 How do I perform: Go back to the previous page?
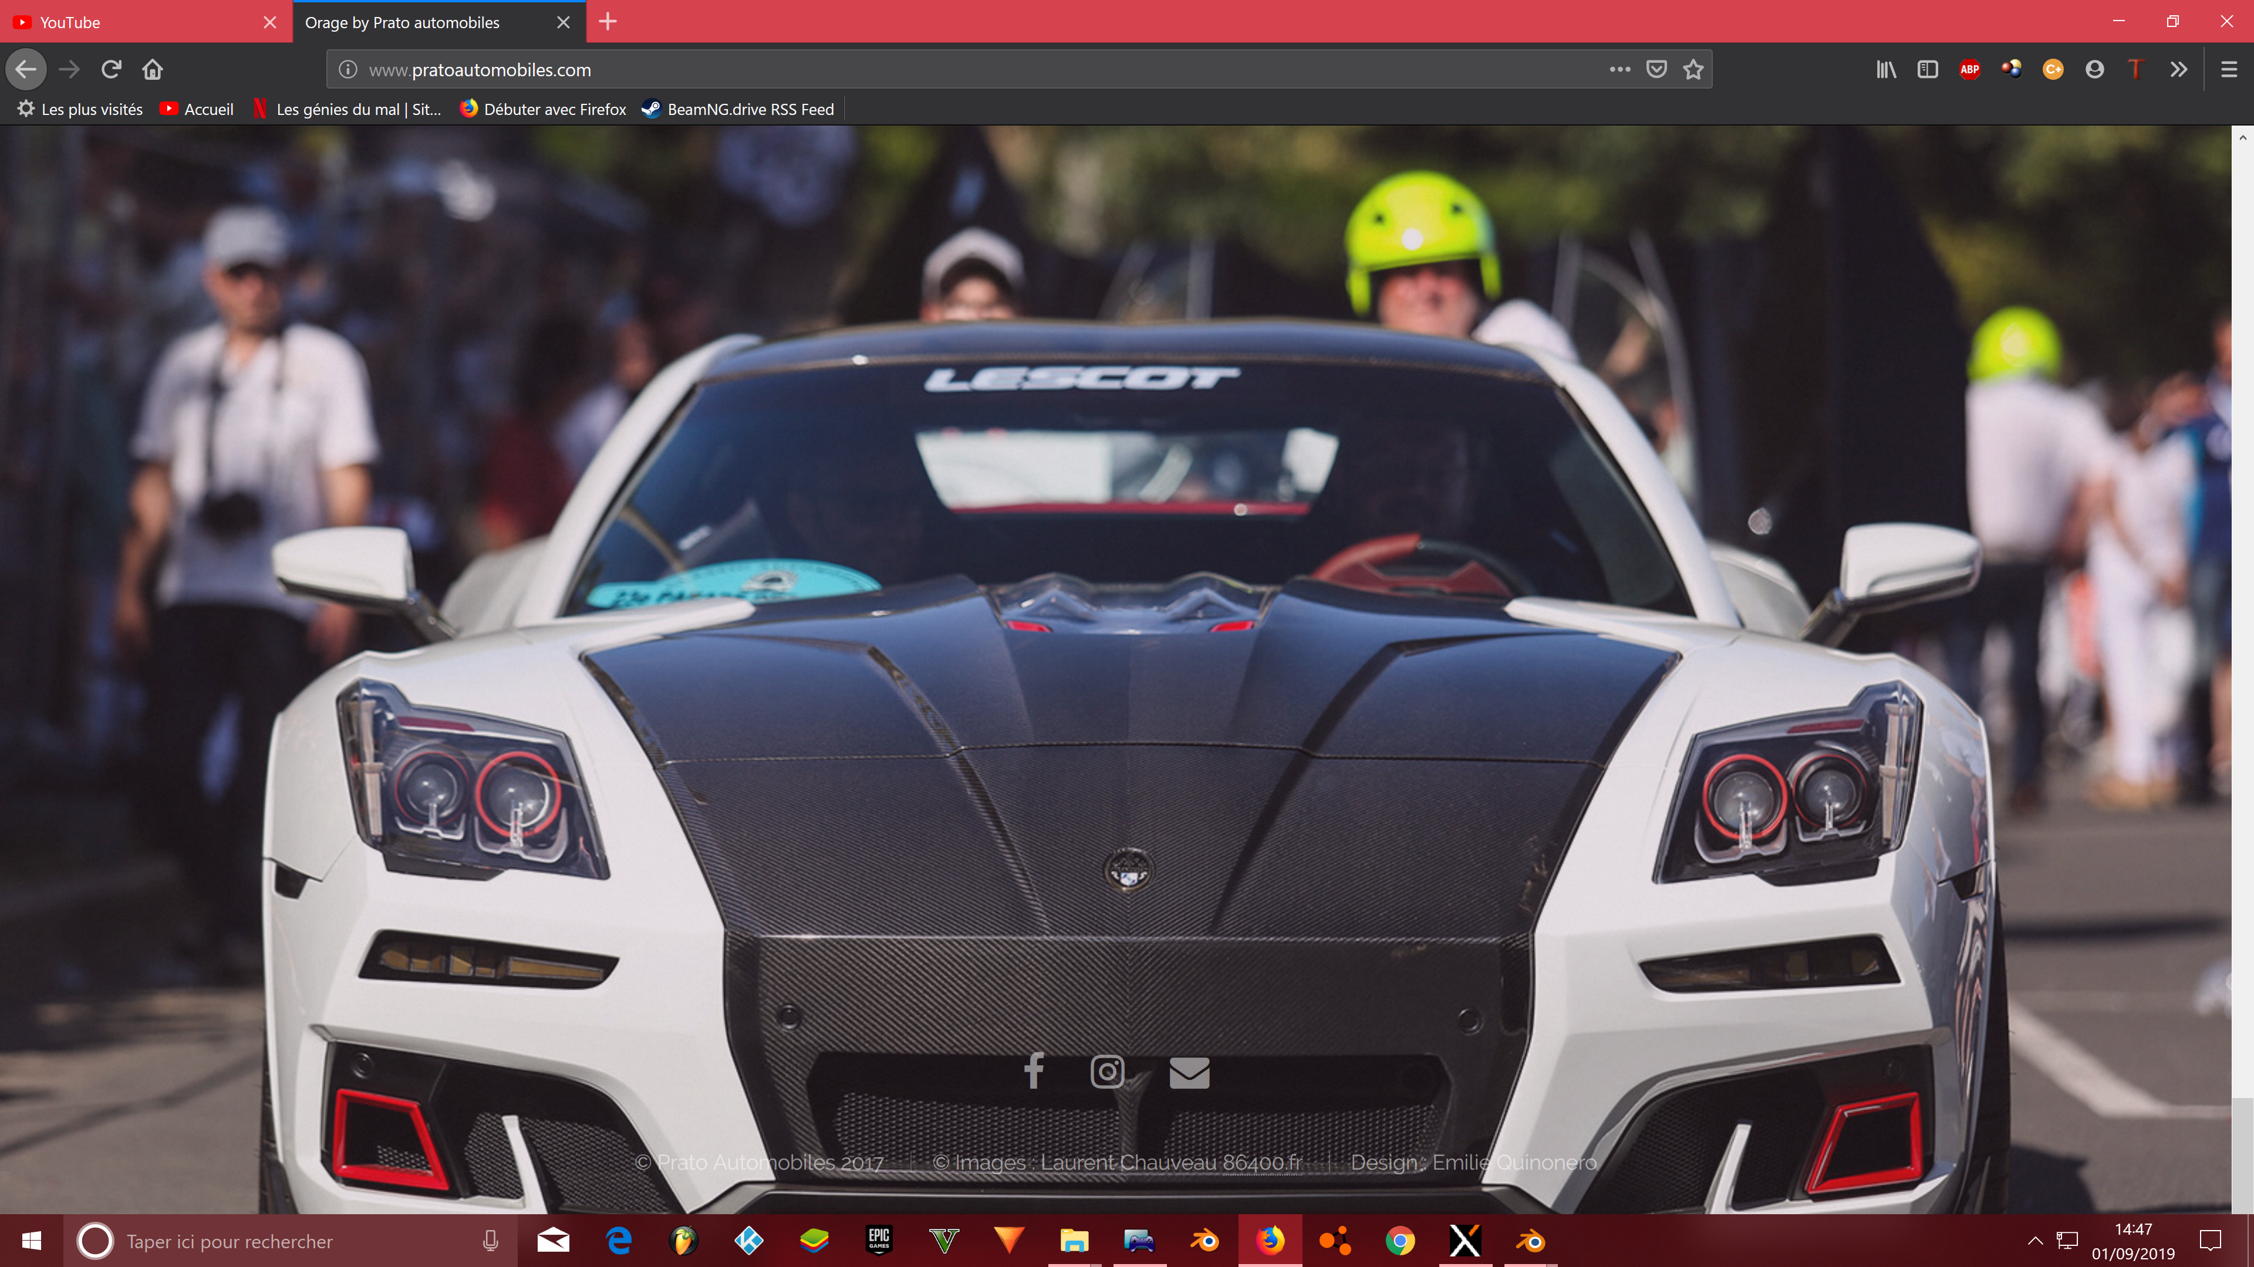tap(26, 69)
